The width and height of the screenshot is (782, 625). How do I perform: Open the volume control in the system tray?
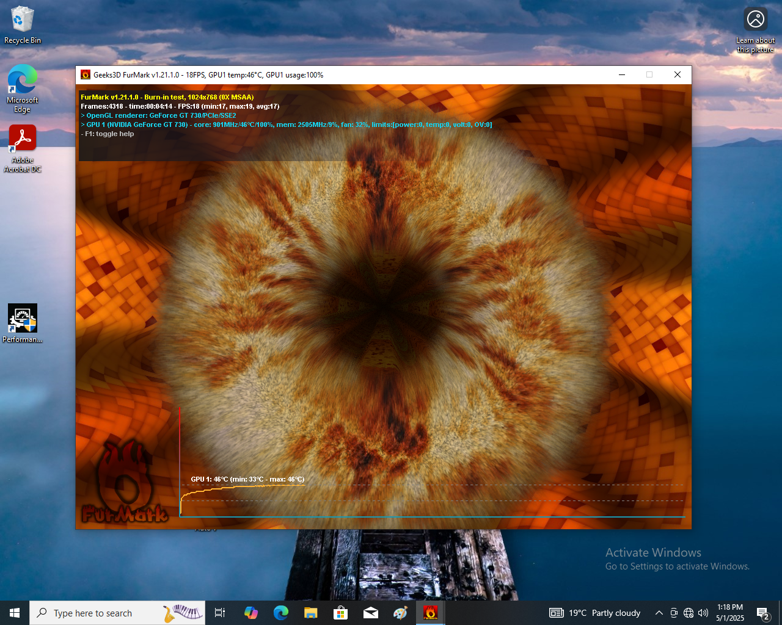[703, 613]
